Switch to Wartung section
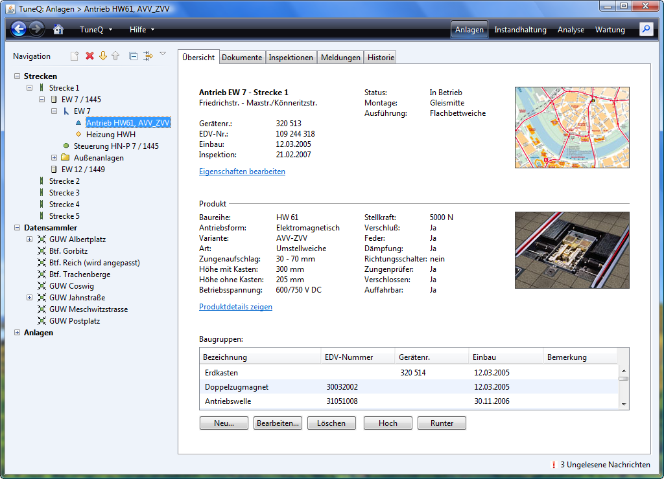The width and height of the screenshot is (664, 479). 610,30
